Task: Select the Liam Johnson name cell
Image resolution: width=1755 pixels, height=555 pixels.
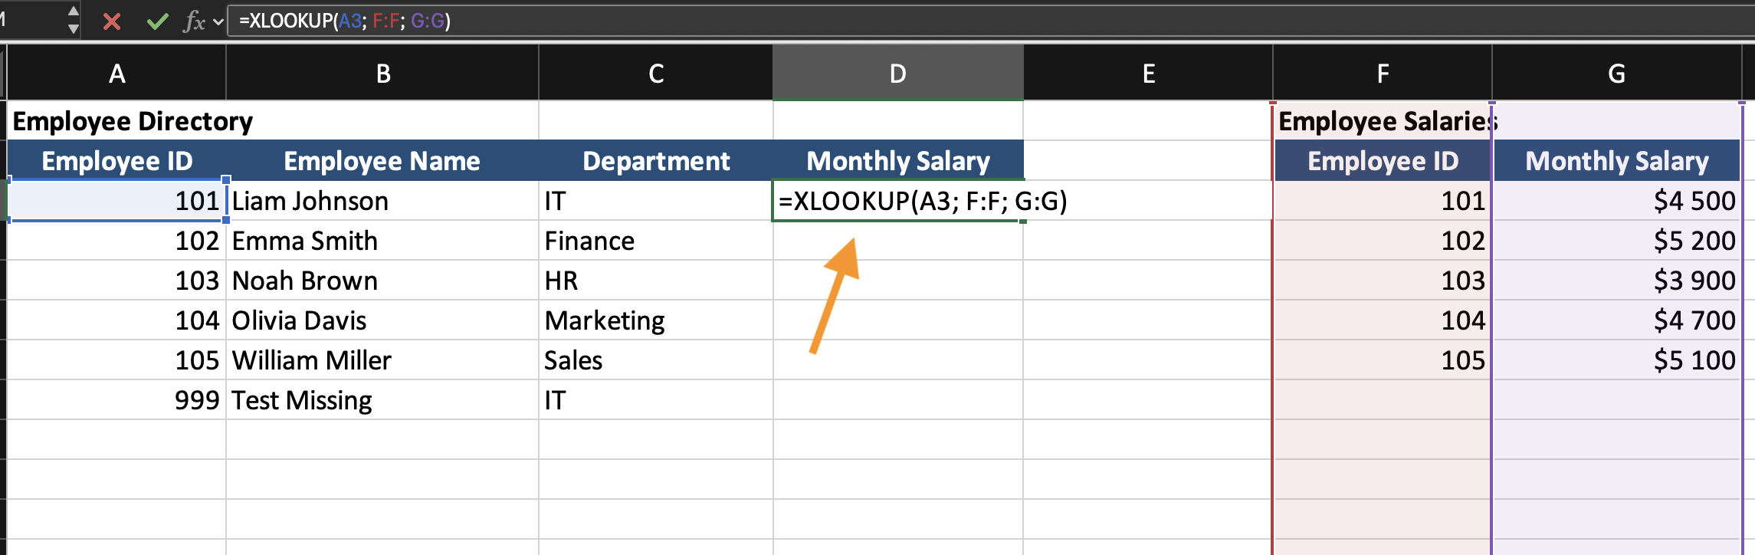Action: pyautogui.click(x=382, y=201)
